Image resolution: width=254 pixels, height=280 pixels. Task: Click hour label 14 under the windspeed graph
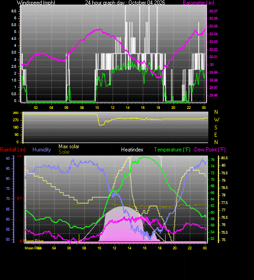[x=127, y=108]
